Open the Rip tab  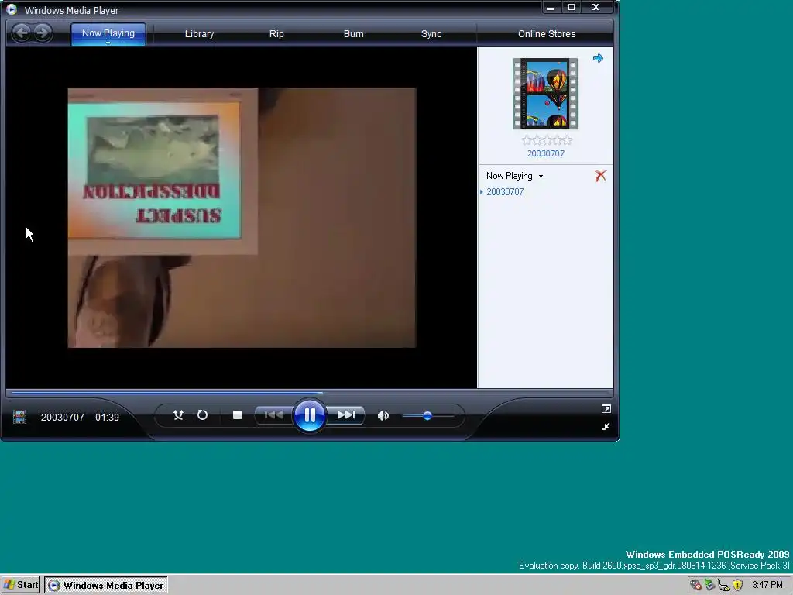pyautogui.click(x=276, y=34)
